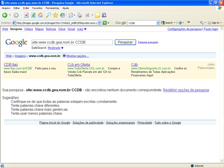Open the Search magnifier in the toolbar
The width and height of the screenshot is (224, 168).
click(x=48, y=15)
